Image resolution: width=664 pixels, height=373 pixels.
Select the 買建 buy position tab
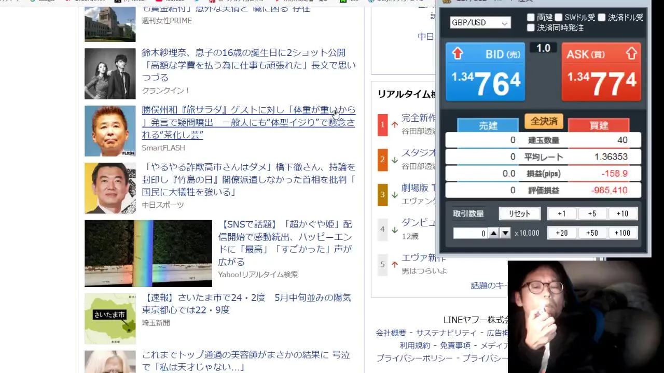click(x=599, y=125)
